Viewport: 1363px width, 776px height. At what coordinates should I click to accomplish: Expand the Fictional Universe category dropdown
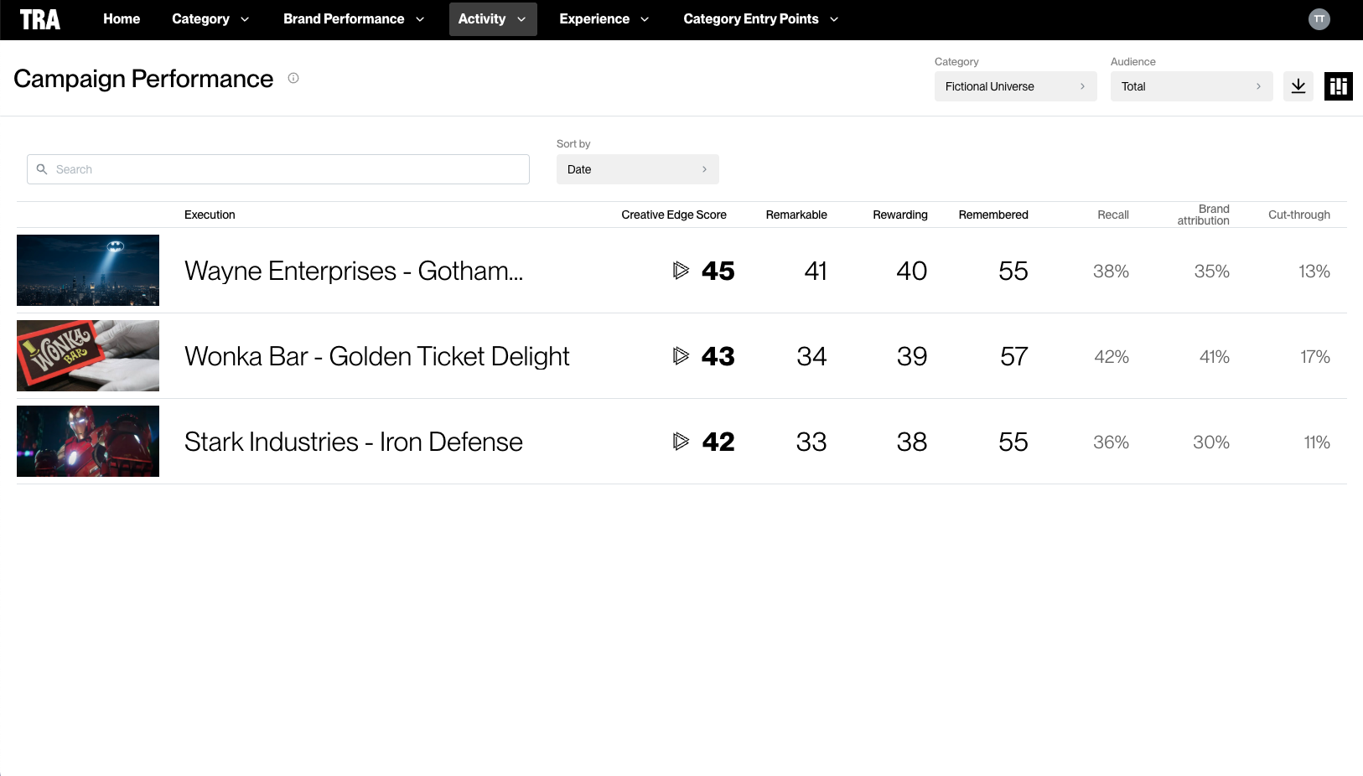tap(1016, 86)
